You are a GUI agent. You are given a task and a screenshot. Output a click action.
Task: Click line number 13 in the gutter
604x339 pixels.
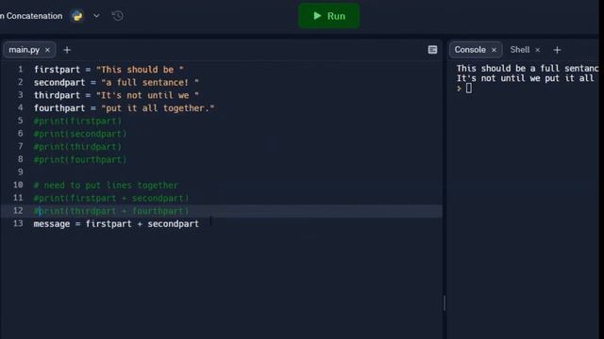[x=18, y=224]
